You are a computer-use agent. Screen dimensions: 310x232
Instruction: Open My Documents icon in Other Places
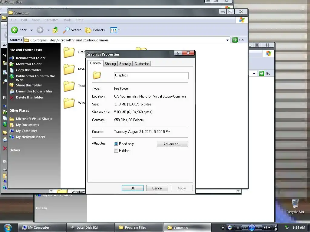pos(12,125)
